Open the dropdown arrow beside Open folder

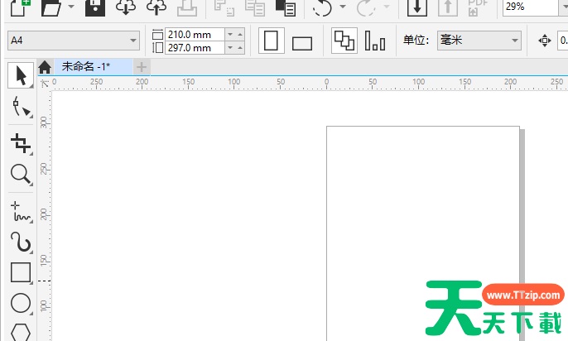tap(70, 7)
